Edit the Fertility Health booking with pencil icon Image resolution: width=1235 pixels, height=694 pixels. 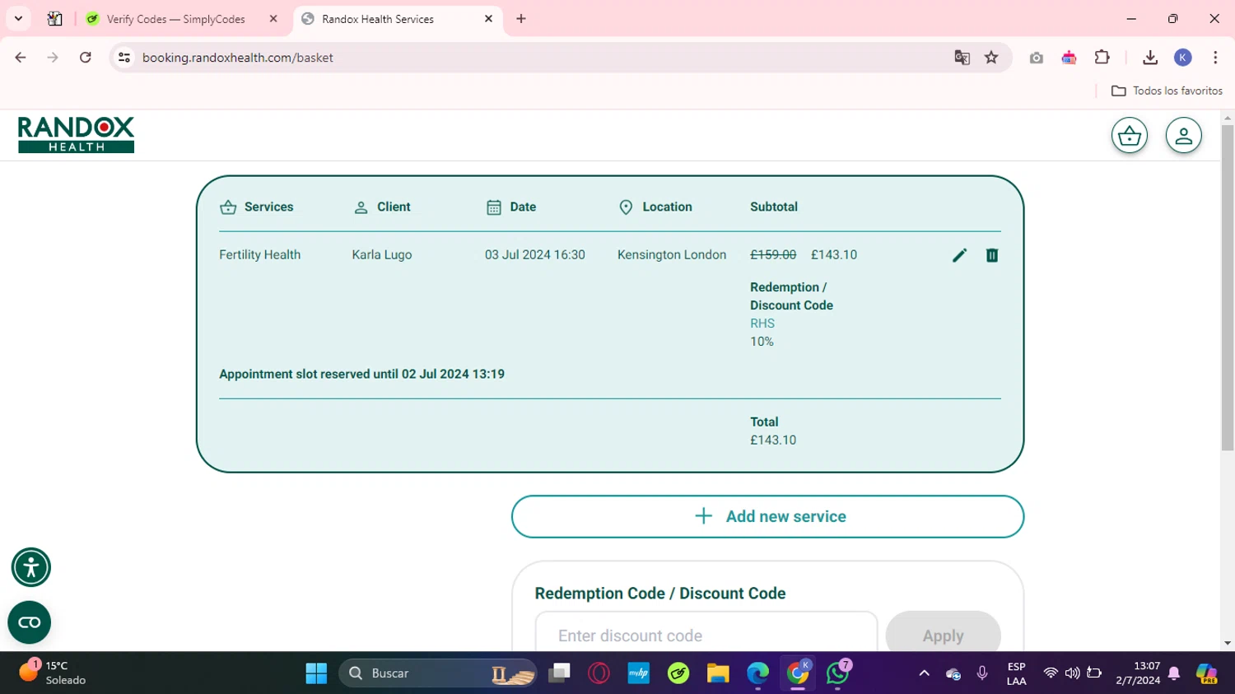(x=959, y=255)
